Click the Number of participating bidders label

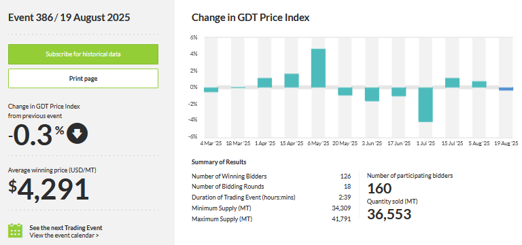pos(410,176)
